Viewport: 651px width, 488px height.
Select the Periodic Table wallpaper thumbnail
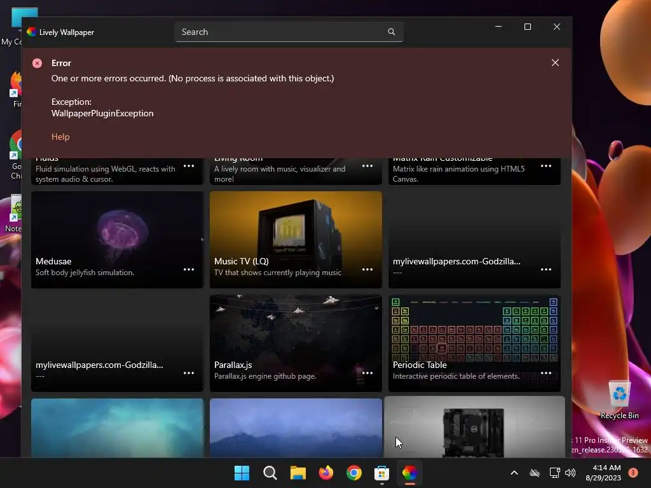(474, 343)
